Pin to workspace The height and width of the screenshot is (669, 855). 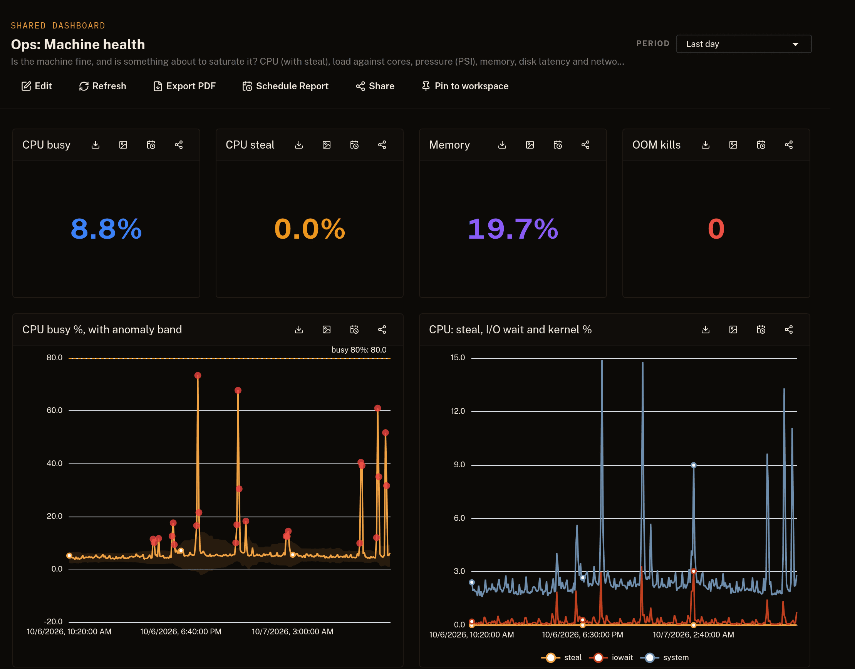tap(465, 86)
